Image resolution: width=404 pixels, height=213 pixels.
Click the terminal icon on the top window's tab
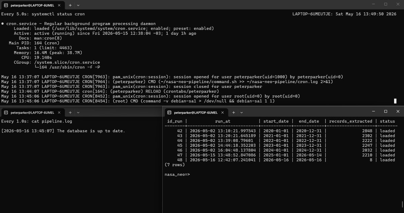pos(6,5)
